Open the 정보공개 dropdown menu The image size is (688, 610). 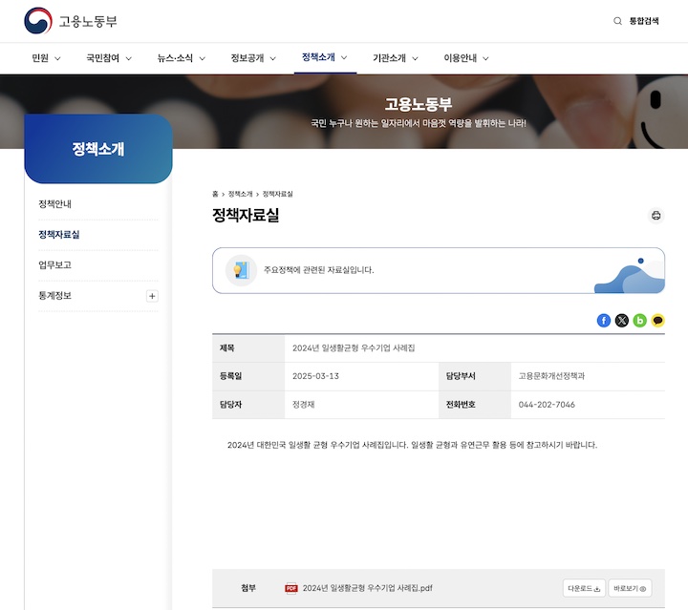[x=253, y=58]
